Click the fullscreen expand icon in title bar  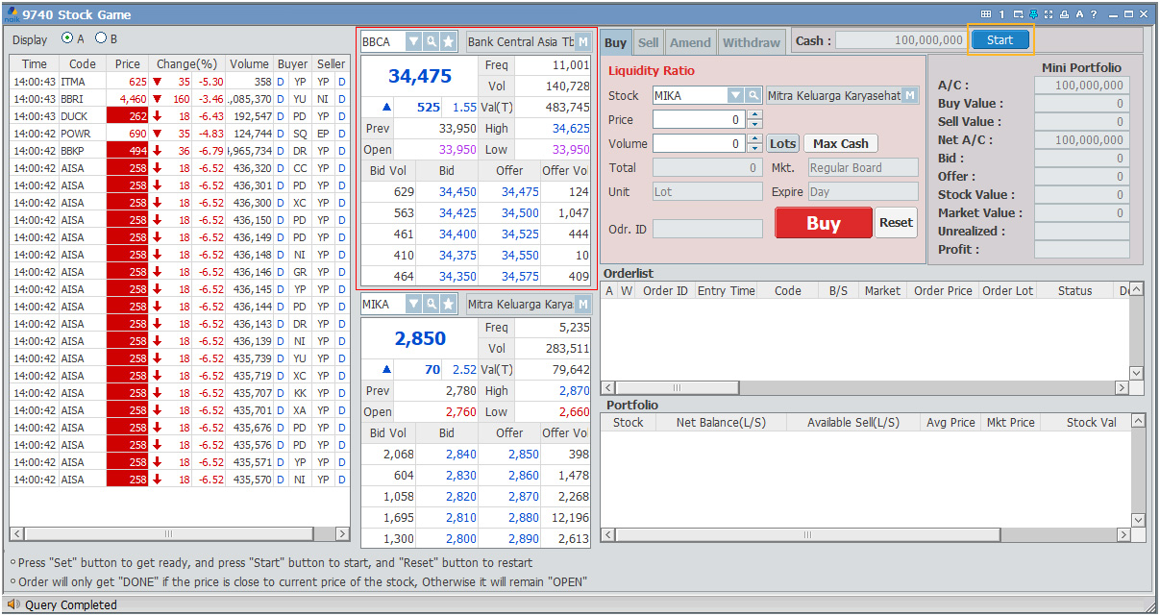[1049, 14]
